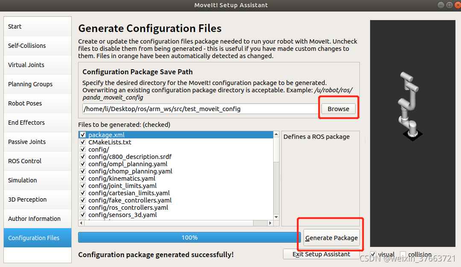Uncheck package.xml checkbox
Viewport: 461px width, 267px height.
point(83,135)
